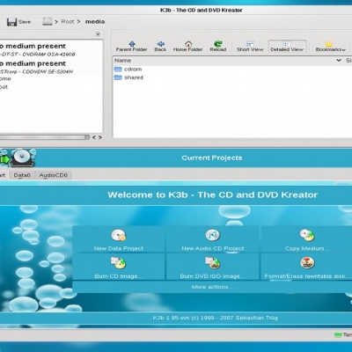
Task: Start a New Data Project
Action: (119, 239)
